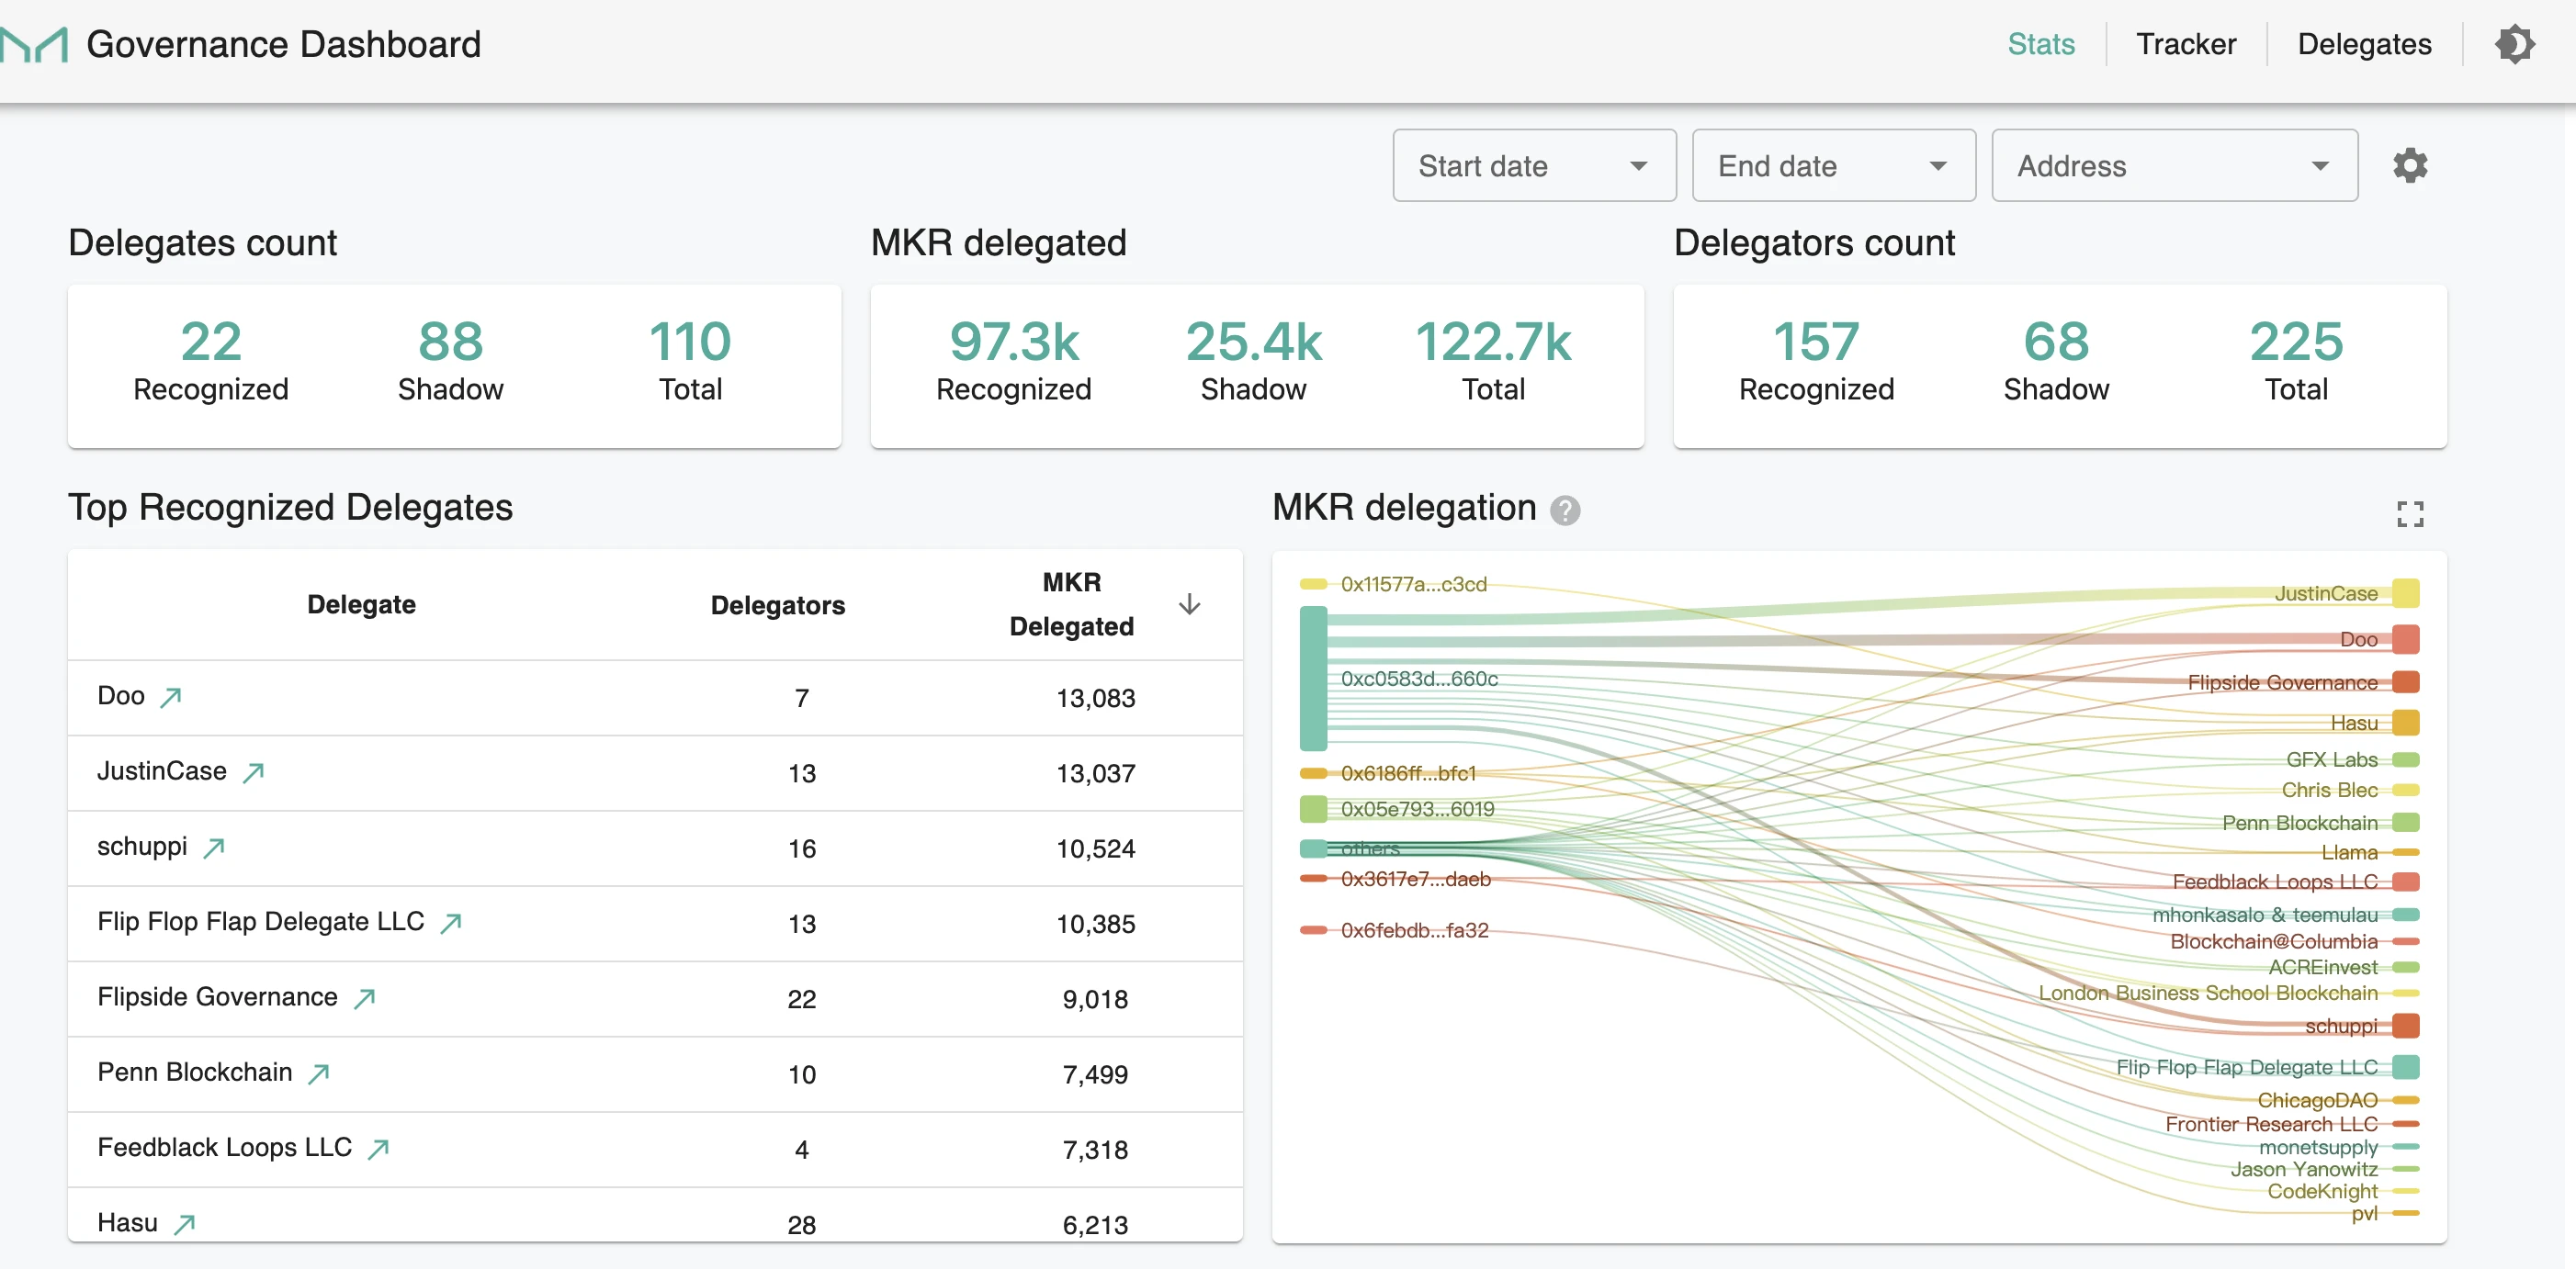Viewport: 2576px width, 1269px height.
Task: Toggle the dark mode theme icon
Action: pyautogui.click(x=2514, y=45)
